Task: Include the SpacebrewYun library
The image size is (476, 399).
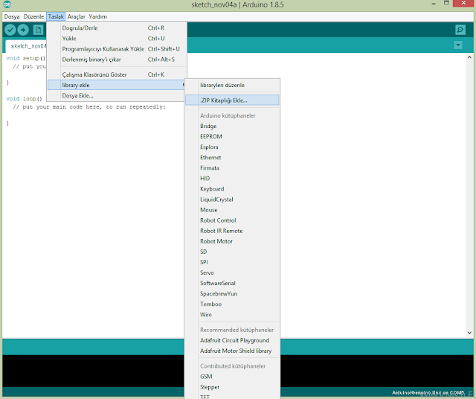Action: coord(232,294)
